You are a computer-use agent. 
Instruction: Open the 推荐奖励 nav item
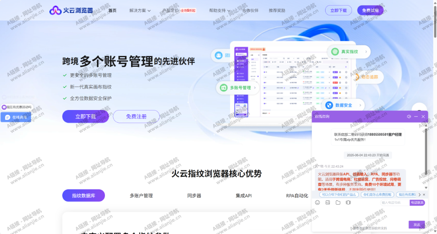(x=277, y=10)
